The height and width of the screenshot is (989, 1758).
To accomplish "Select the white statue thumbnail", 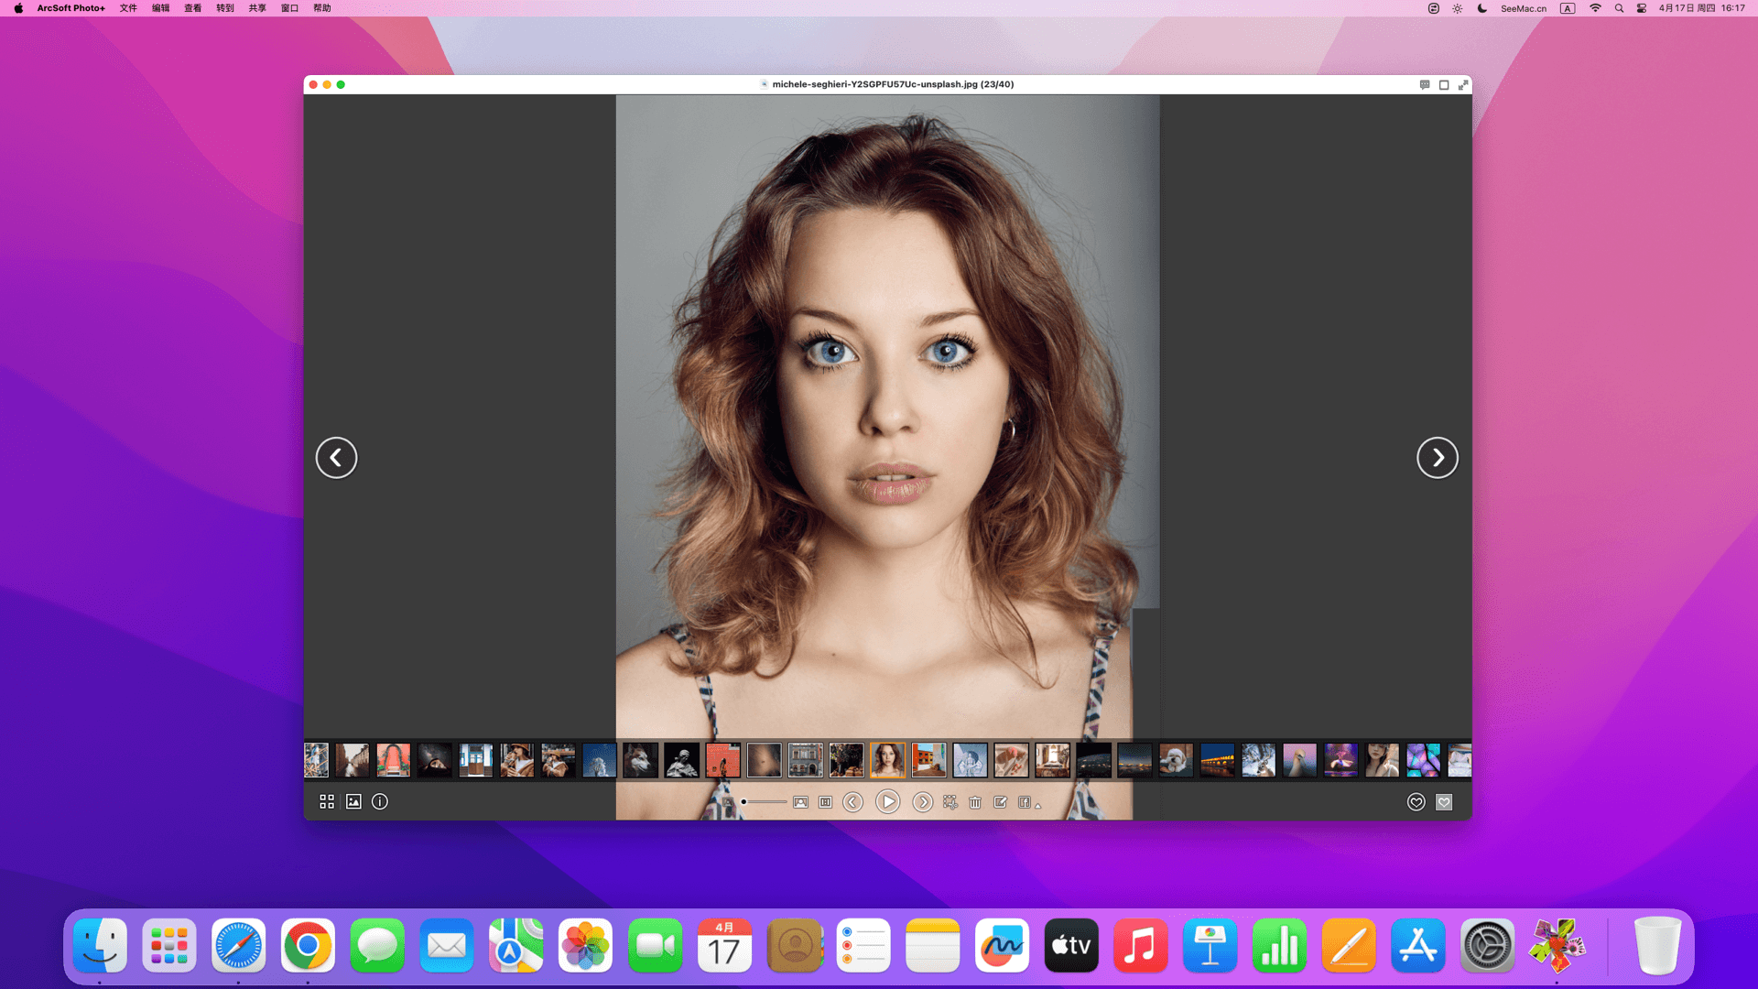I will click(x=681, y=760).
